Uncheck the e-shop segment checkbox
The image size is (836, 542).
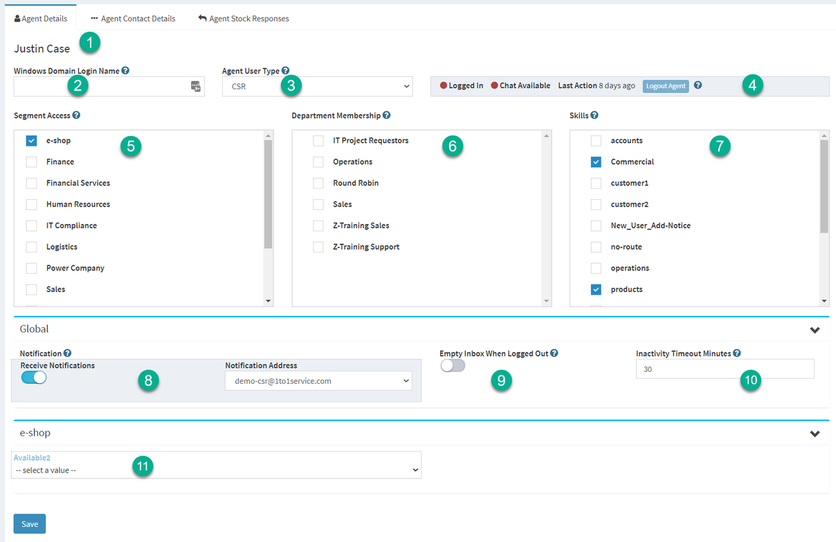pos(32,140)
